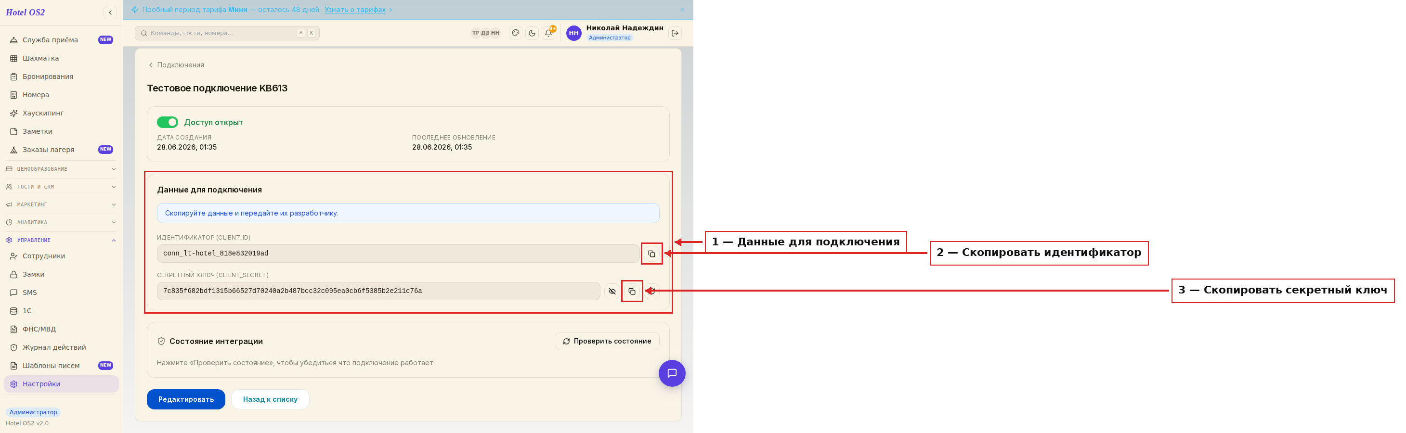Image resolution: width=1406 pixels, height=433 pixels.
Task: Log out using the exit icon
Action: 675,33
